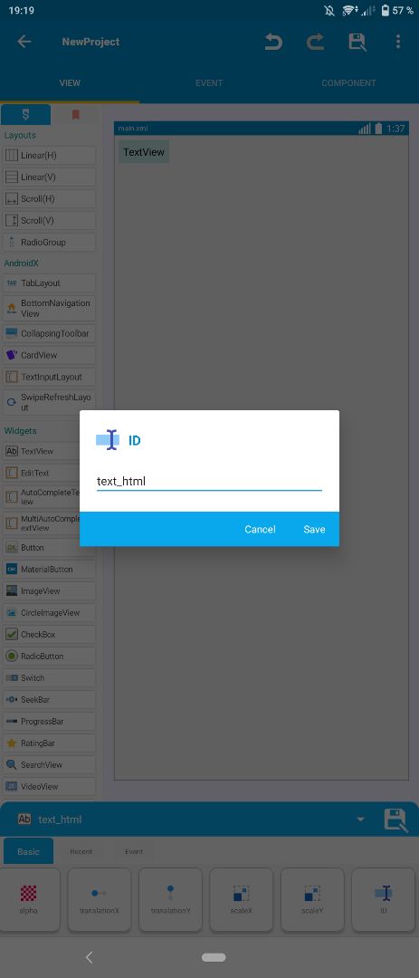Cancel the ID dialog
This screenshot has height=978, width=419.
(x=260, y=529)
